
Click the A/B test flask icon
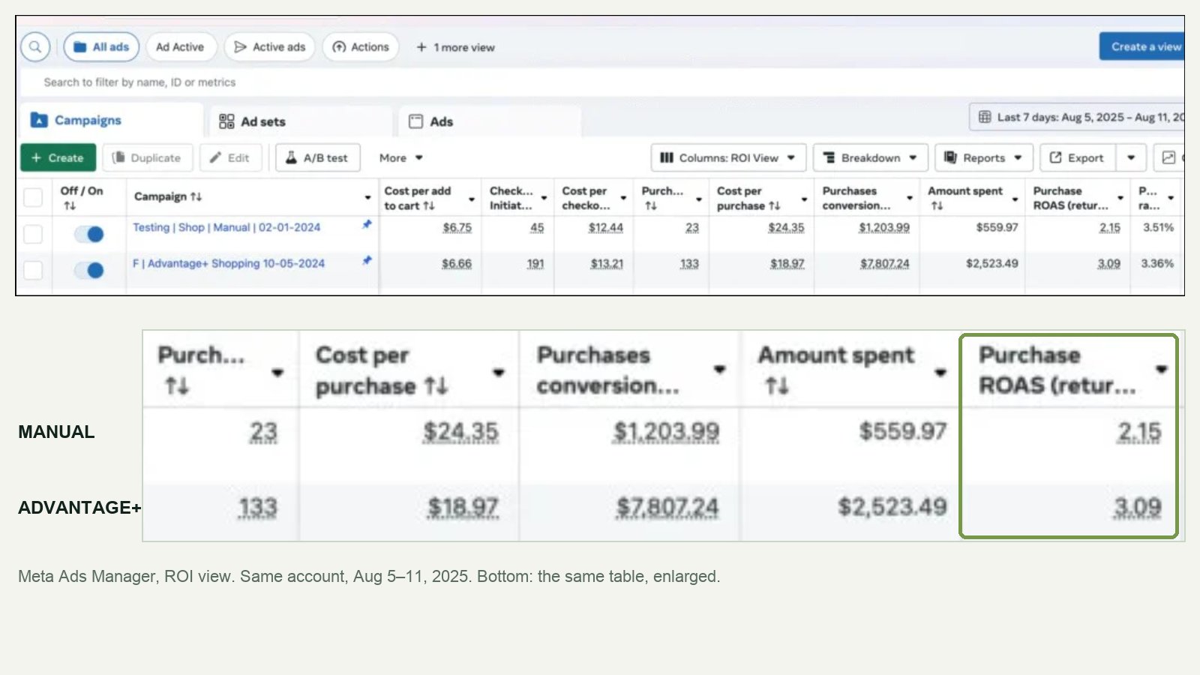click(x=291, y=157)
